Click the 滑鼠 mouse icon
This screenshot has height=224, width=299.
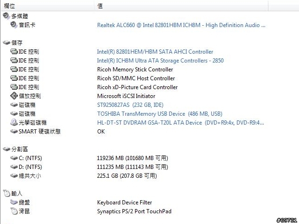[x=14, y=211]
